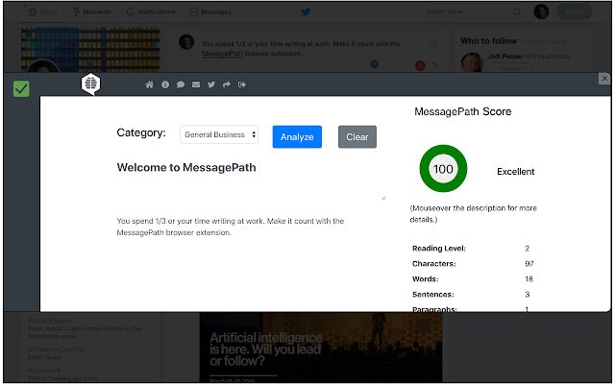Image resolution: width=615 pixels, height=384 pixels.
Task: Open Notifications tab in Twitter background
Action: tap(151, 12)
